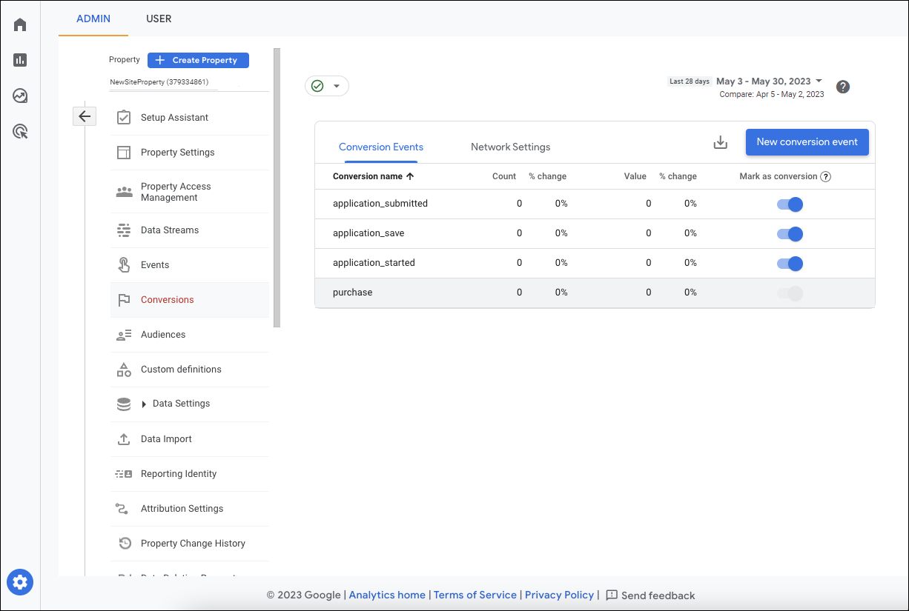This screenshot has width=909, height=611.
Task: Click the Data Streams icon
Action: point(124,230)
